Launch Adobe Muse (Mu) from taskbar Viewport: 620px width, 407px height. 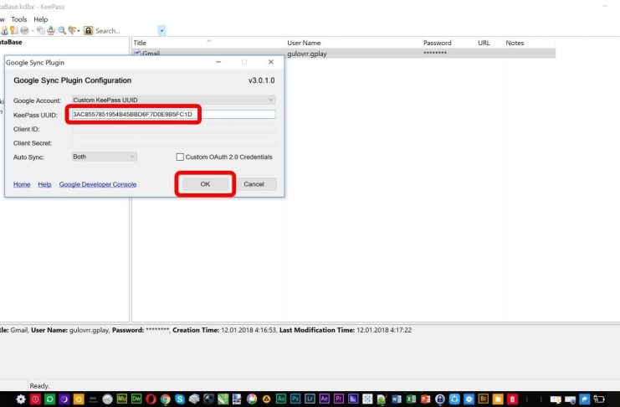coord(122,399)
